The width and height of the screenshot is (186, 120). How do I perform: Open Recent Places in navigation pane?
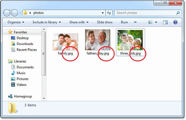point(27,50)
